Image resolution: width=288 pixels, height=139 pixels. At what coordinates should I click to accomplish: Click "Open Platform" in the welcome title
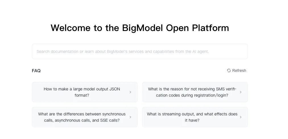coord(197,28)
